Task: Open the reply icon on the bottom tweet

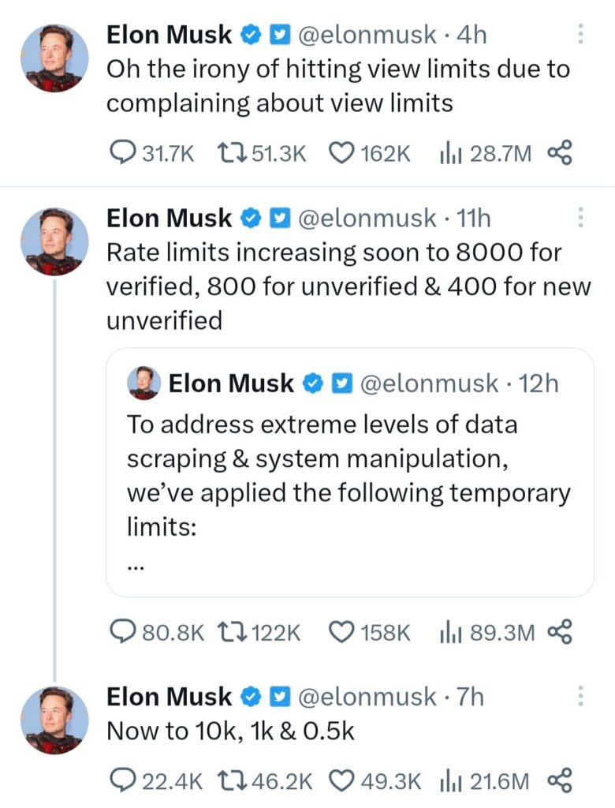Action: [124, 781]
